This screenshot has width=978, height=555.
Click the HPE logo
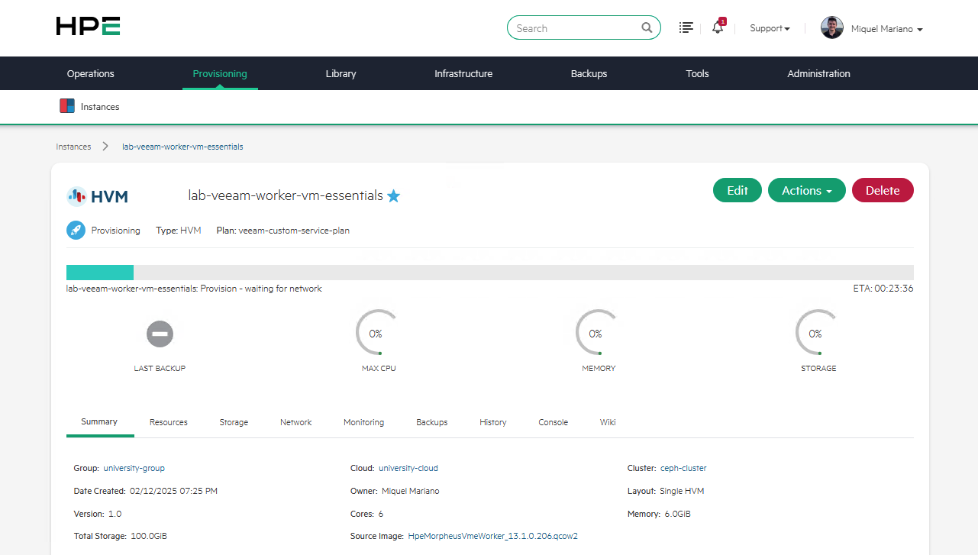(x=88, y=27)
